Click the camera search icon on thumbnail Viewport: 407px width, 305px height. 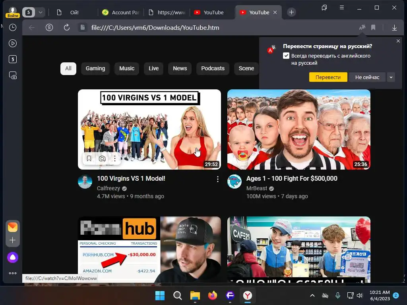[x=102, y=158]
